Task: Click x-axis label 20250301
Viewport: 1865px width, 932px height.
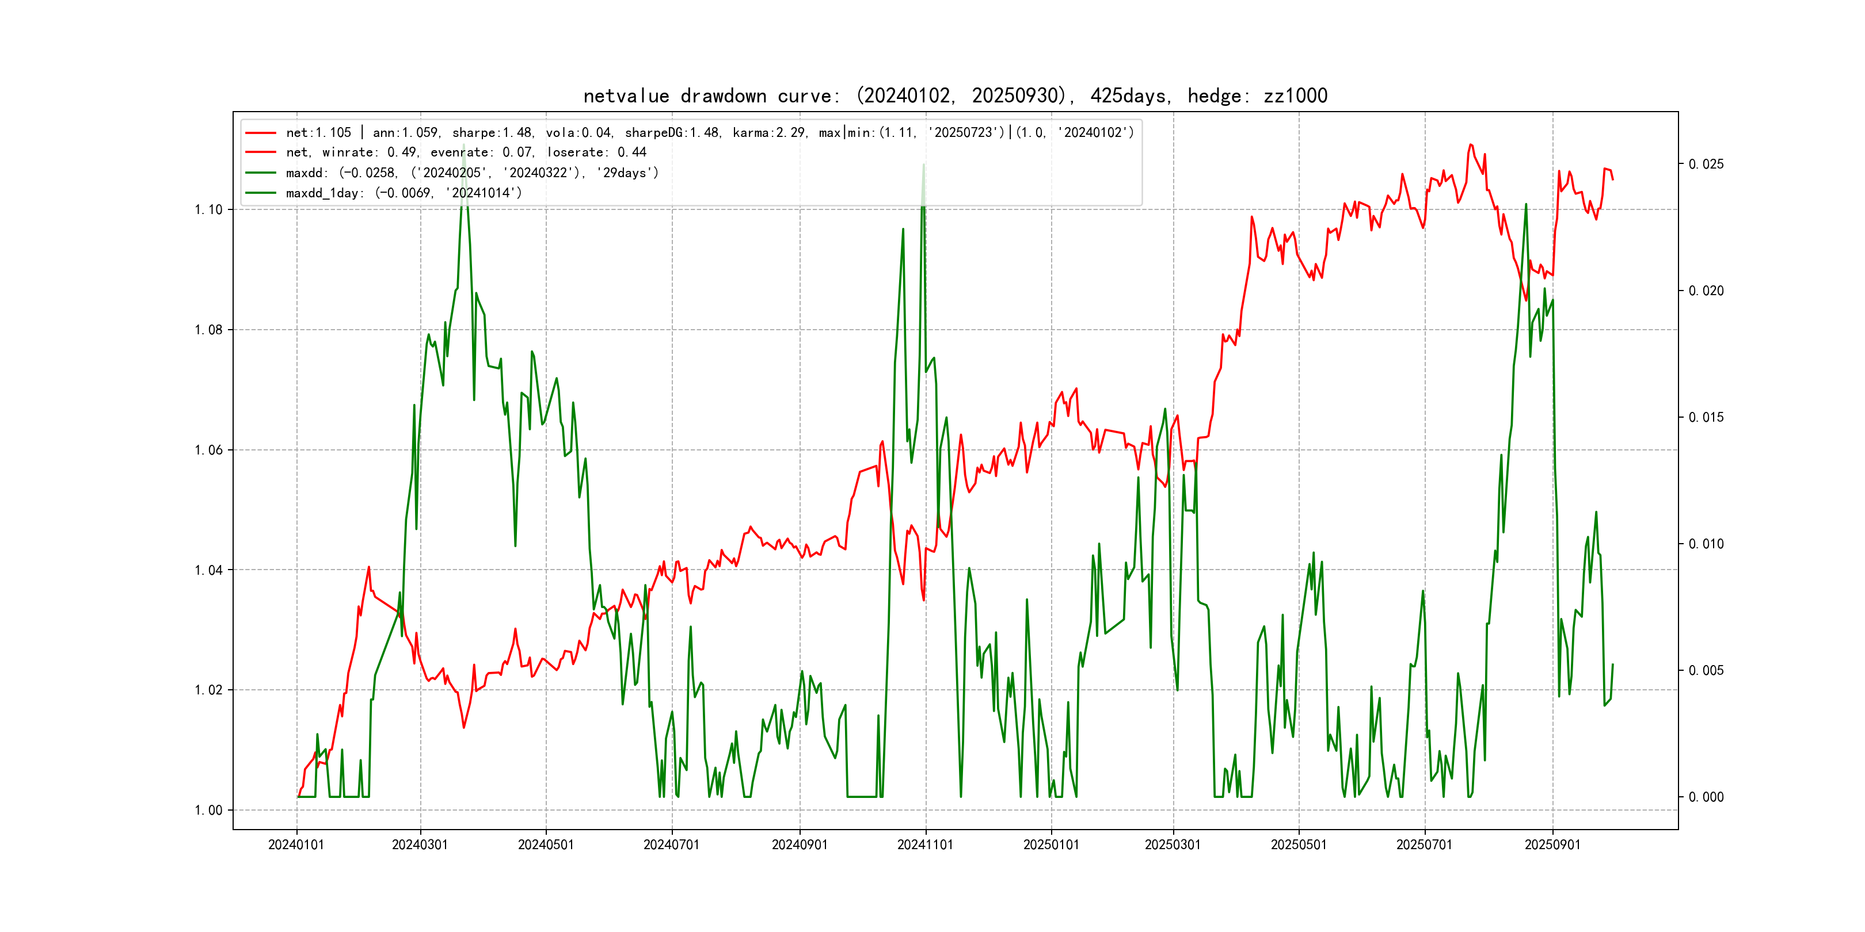Action: click(1173, 845)
